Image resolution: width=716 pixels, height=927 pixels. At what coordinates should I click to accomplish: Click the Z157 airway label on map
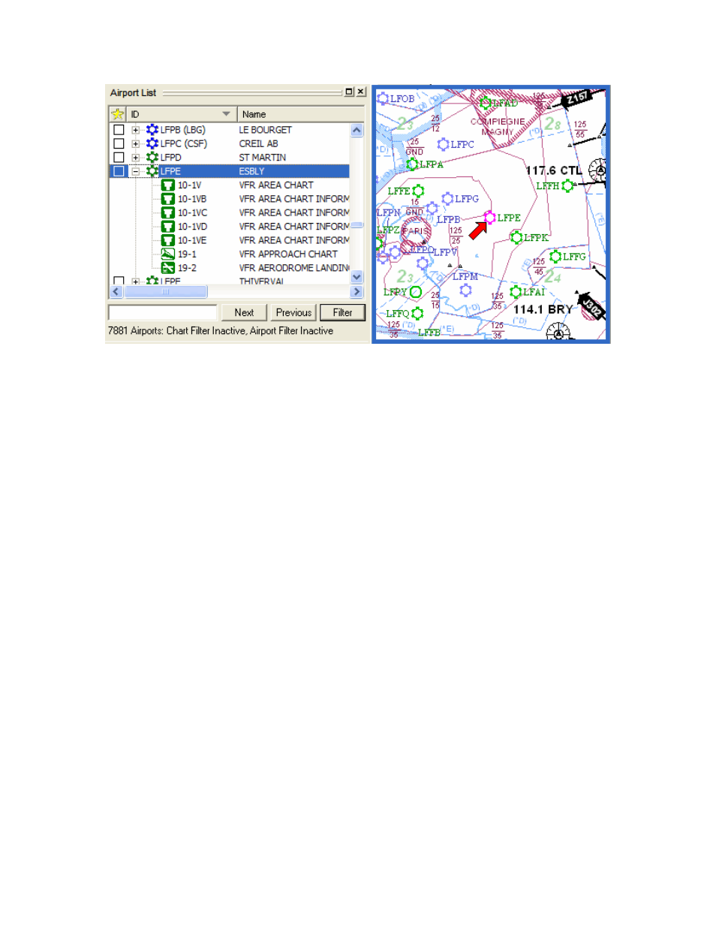578,98
